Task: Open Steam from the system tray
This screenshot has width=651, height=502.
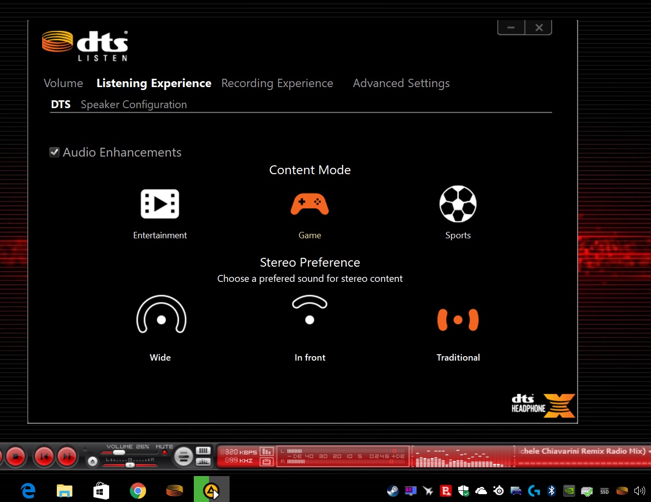Action: [x=393, y=491]
